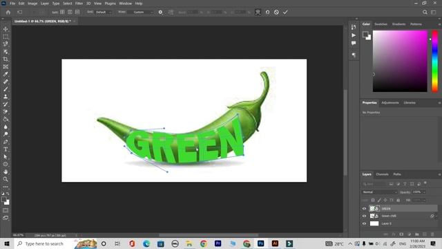The height and width of the screenshot is (249, 442).
Task: Select the Frame tool
Action: [x=6, y=66]
